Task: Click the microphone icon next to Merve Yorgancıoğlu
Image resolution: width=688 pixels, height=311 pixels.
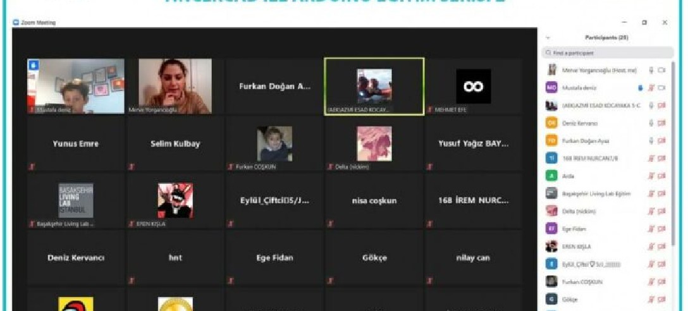Action: (x=651, y=70)
